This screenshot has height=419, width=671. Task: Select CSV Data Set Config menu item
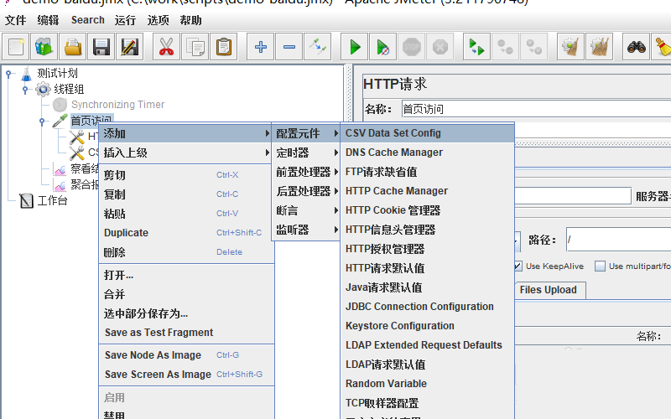(x=393, y=133)
